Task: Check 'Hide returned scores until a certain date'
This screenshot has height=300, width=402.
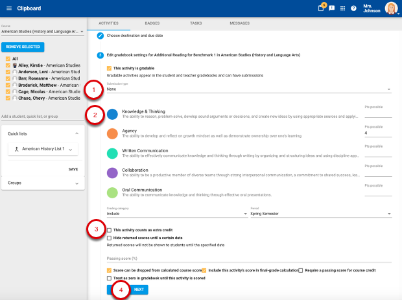Action: [110, 238]
